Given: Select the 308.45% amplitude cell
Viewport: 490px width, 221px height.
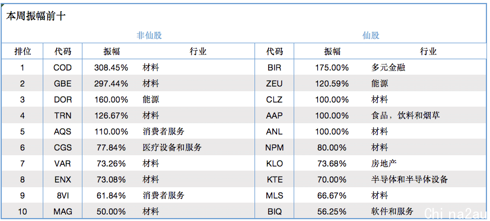Looking at the screenshot, I should (111, 68).
